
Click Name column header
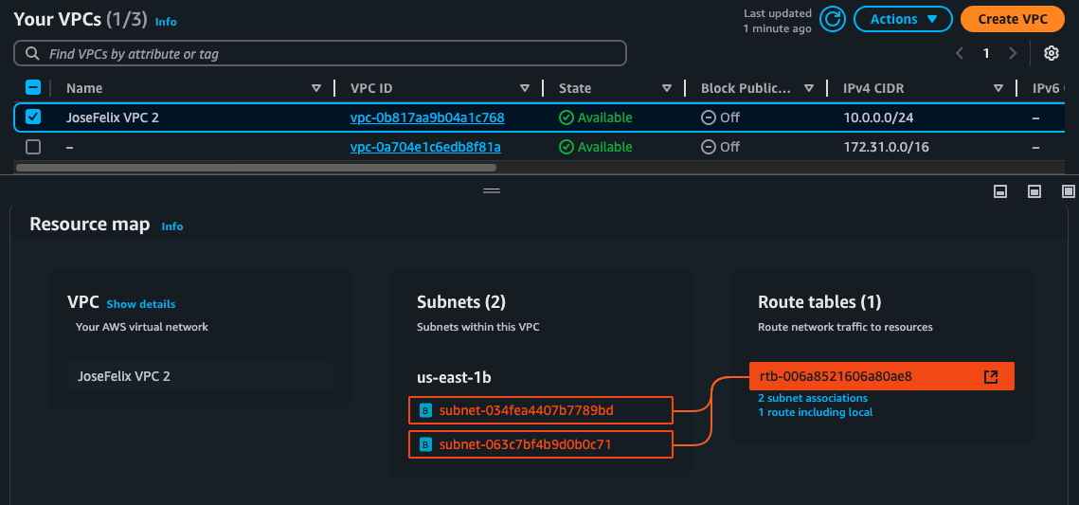click(84, 88)
